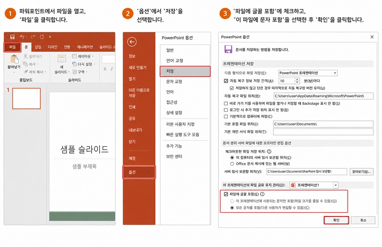The width and height of the screenshot is (382, 247).
Task: Open the PowerPoint 프레젠테이션 file format dropdown
Action: (x=308, y=73)
